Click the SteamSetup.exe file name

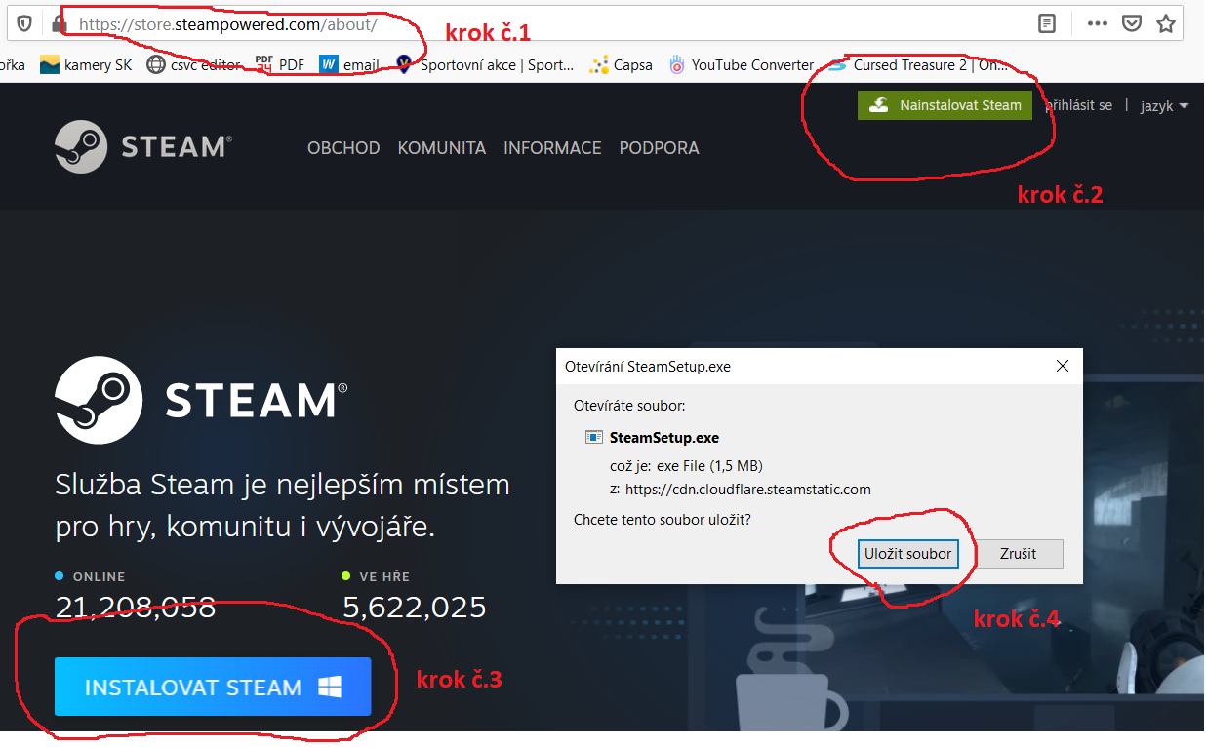(x=664, y=438)
